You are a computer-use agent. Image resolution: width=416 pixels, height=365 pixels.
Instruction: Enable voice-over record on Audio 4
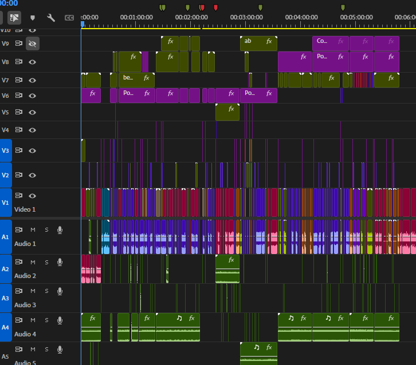(60, 320)
